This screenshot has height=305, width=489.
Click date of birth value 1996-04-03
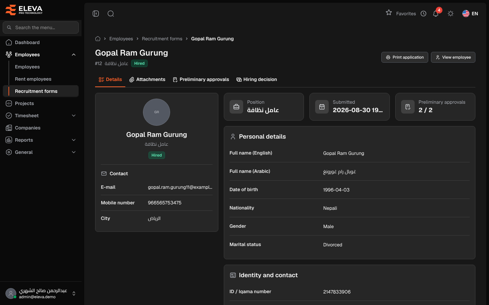pos(336,190)
